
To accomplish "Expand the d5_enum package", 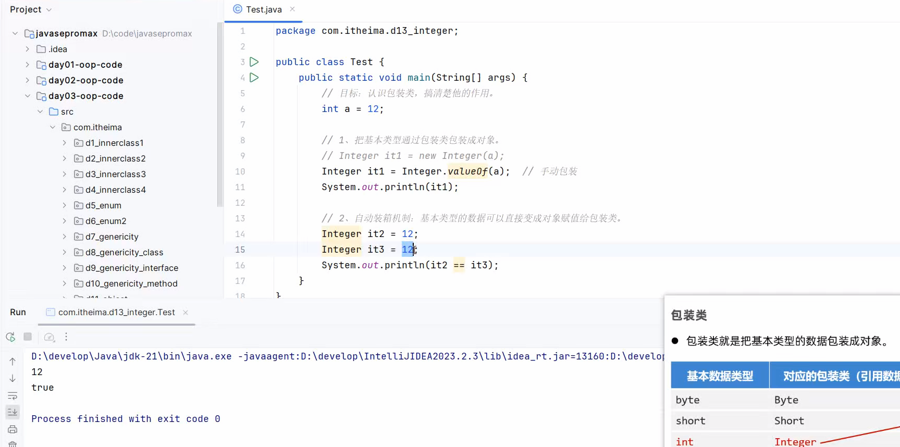I will [x=65, y=205].
